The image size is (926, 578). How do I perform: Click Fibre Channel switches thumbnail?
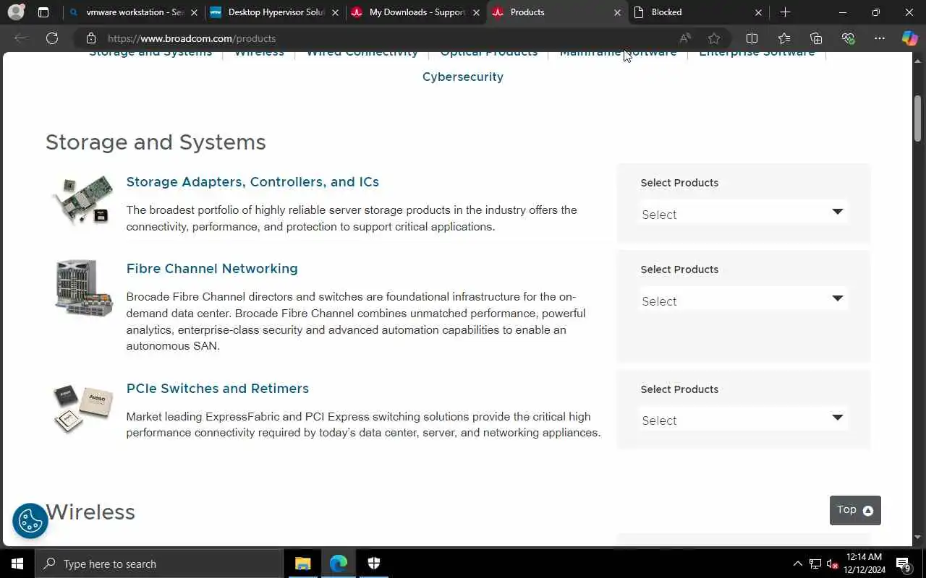point(83,288)
